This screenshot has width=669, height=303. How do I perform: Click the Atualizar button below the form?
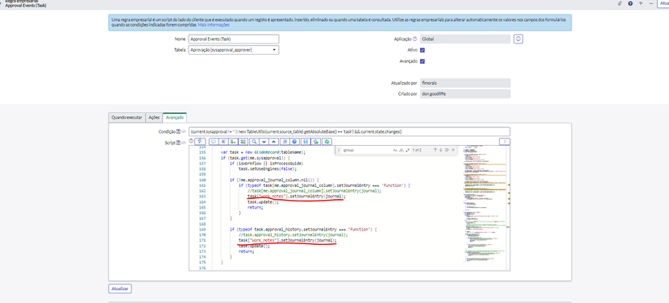tap(120, 288)
